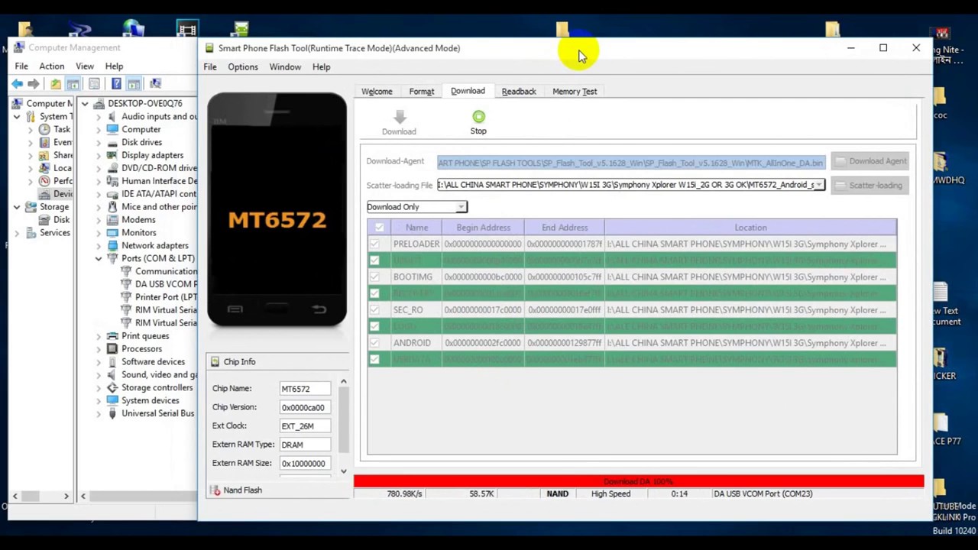
Task: Click the Show/Hide Action Pane icon
Action: [134, 83]
